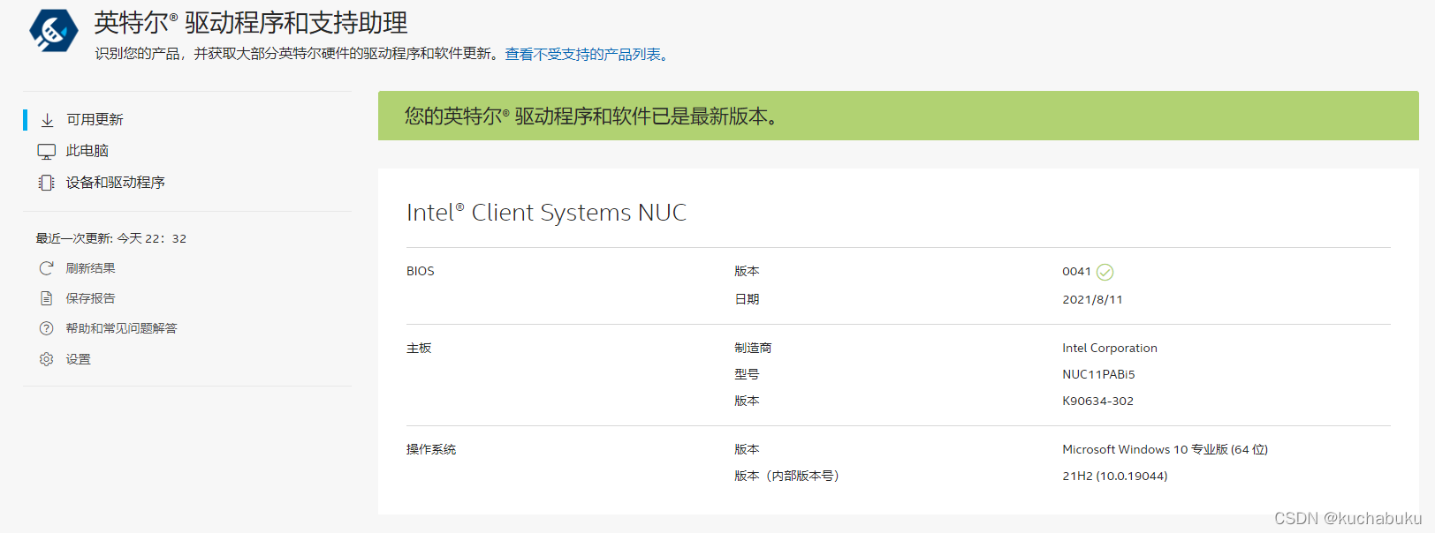Select the BIOS version value 0041
The height and width of the screenshot is (533, 1435).
coord(1076,272)
